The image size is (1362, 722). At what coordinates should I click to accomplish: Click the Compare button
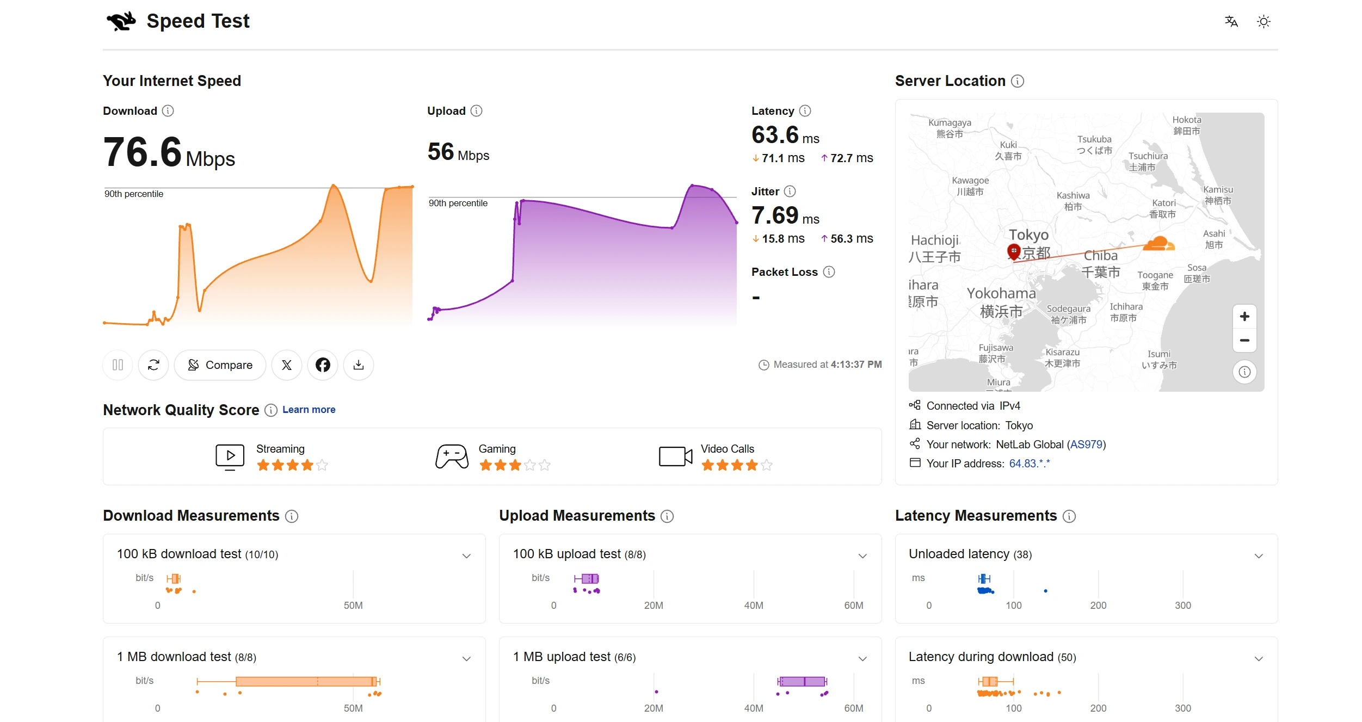click(220, 365)
